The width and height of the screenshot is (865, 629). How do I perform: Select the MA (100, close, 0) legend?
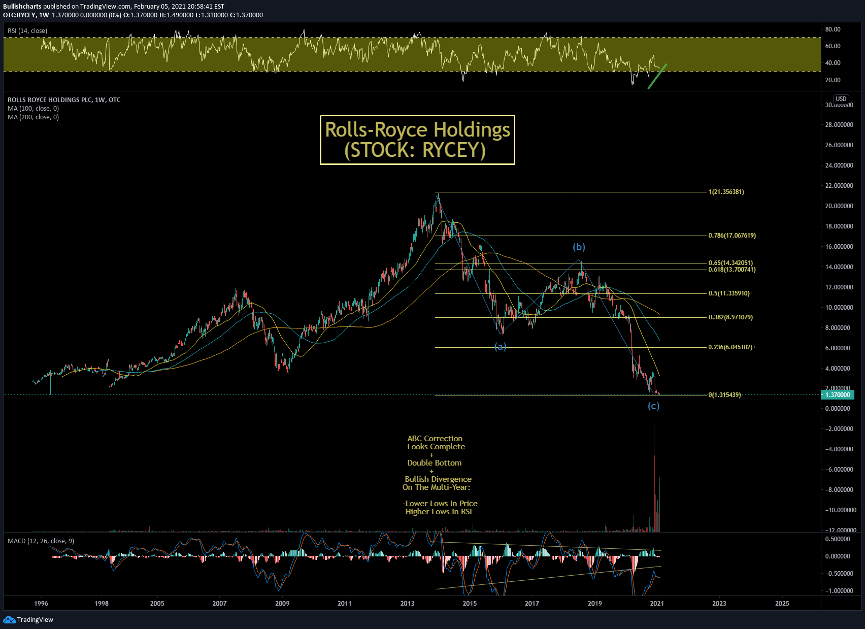[33, 109]
